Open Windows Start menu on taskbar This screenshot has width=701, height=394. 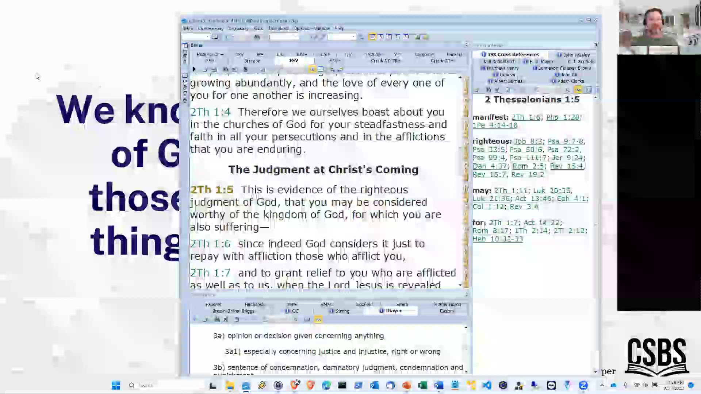116,385
